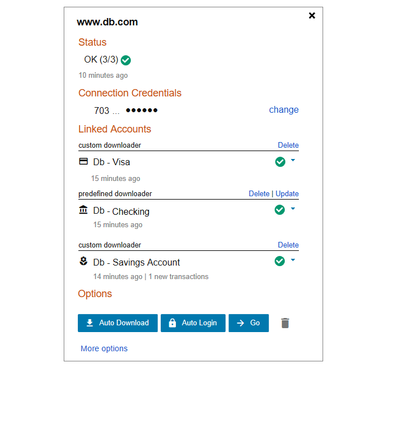This screenshot has height=433, width=397.
Task: Click green check status for Db - Checking
Action: pyautogui.click(x=280, y=210)
